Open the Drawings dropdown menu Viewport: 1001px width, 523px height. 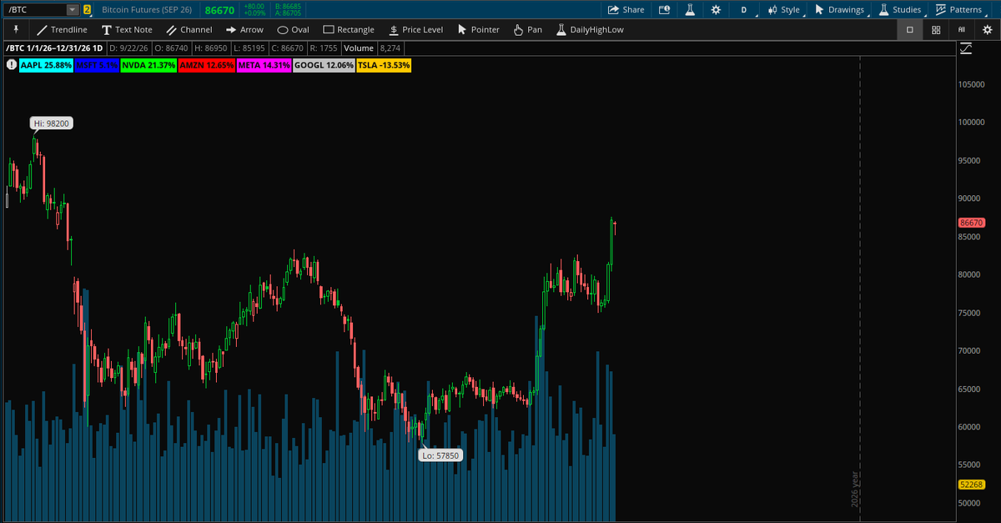tap(840, 9)
